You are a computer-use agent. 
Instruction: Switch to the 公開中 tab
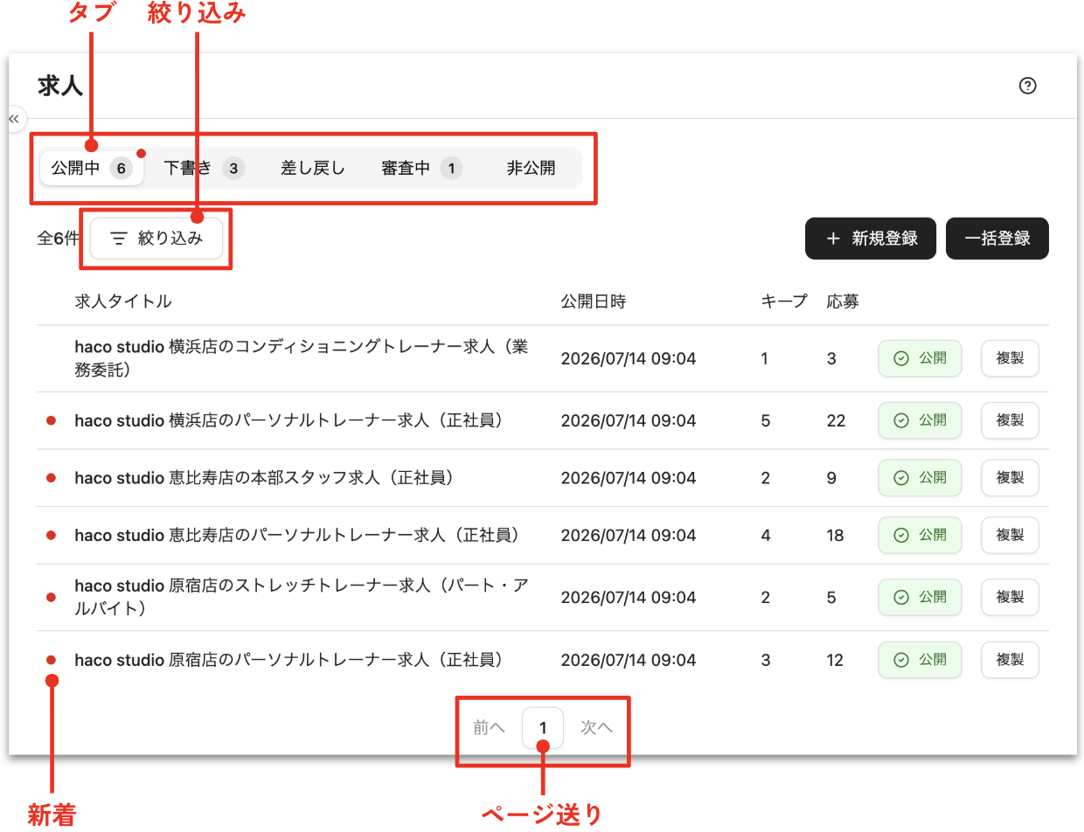[x=92, y=168]
